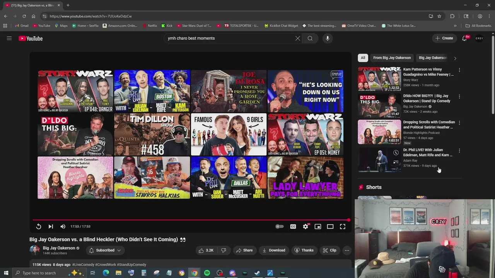Reload the page in Chrome

24,16
